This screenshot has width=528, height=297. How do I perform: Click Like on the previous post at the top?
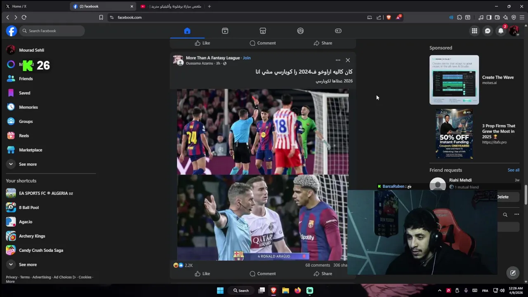click(202, 43)
